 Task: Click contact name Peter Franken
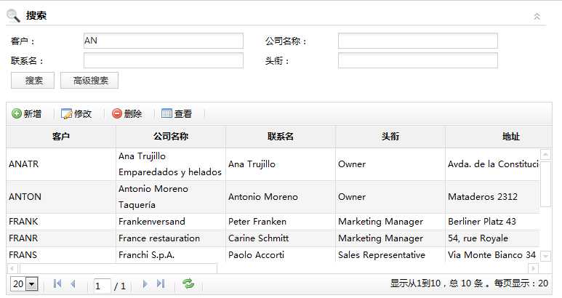click(257, 222)
